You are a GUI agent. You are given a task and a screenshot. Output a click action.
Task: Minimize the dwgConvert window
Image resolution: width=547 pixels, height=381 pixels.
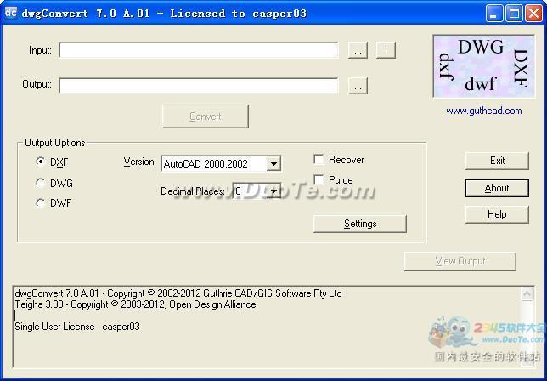pos(494,14)
